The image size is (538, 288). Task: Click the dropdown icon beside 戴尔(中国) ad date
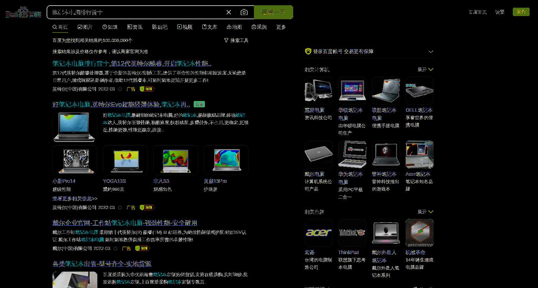point(115,249)
